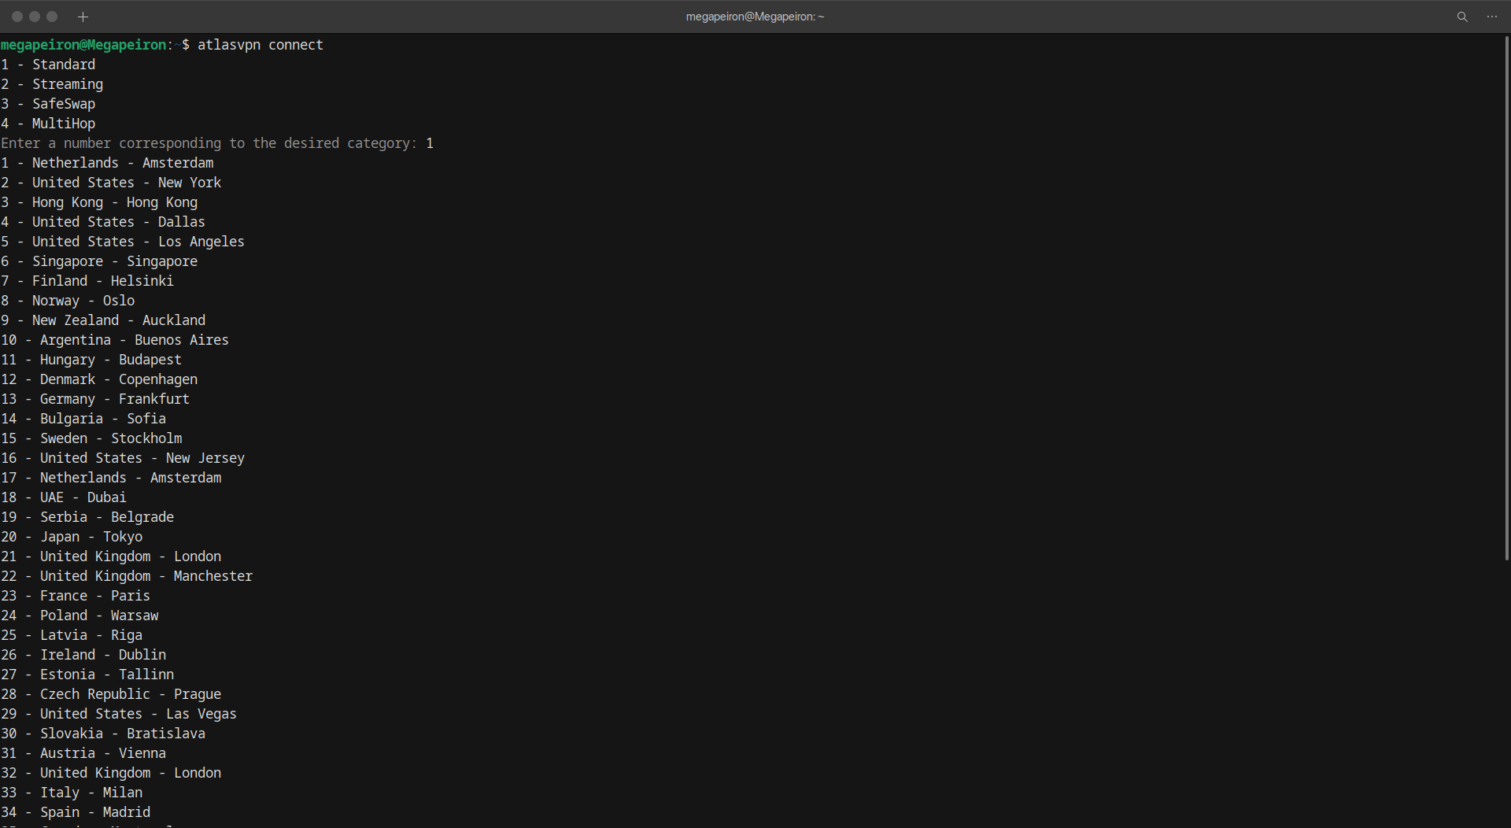Click the window title 'megapeiron@Megapeiron: ~'

click(x=755, y=17)
